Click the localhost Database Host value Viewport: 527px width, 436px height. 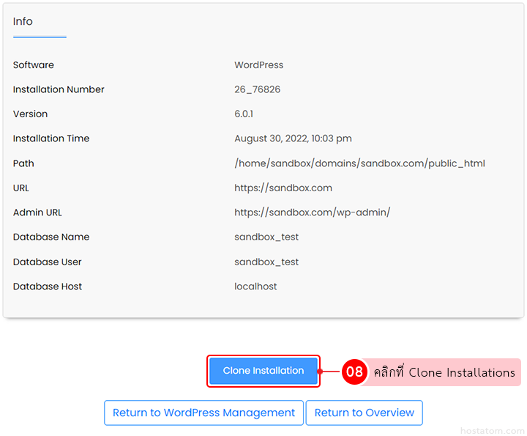pyautogui.click(x=255, y=287)
